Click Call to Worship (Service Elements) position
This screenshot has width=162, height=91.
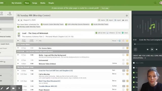pyautogui.click(x=77, y=24)
